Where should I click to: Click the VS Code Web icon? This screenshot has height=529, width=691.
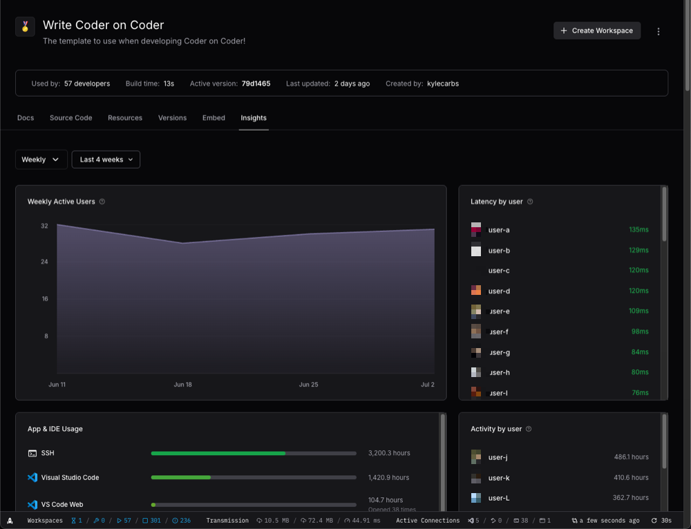[31, 504]
